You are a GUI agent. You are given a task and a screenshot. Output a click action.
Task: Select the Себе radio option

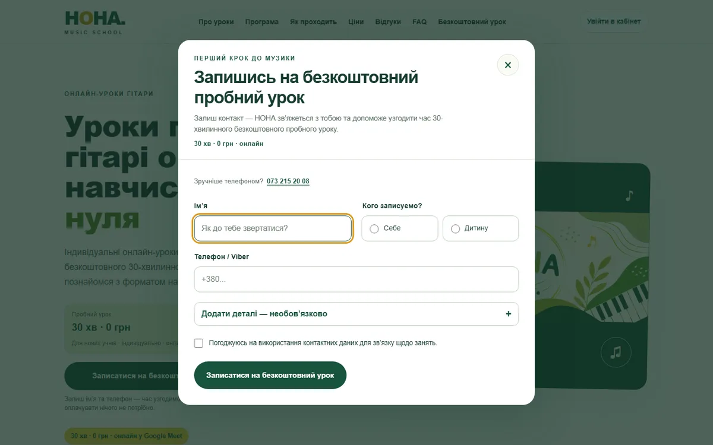(400, 228)
